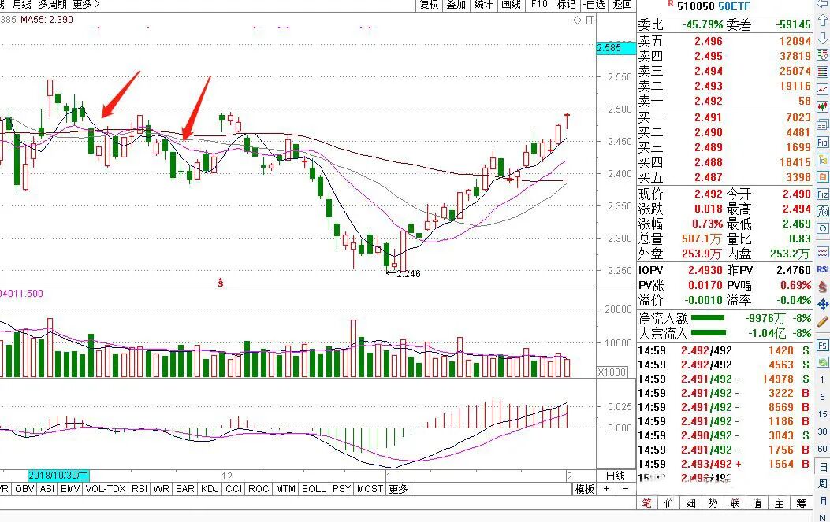Select the BOLL indicator tab

click(x=314, y=489)
